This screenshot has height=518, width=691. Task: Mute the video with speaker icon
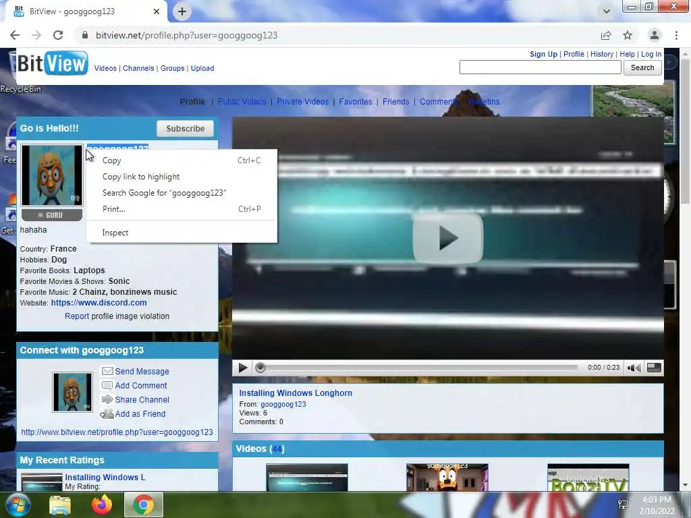pos(634,368)
